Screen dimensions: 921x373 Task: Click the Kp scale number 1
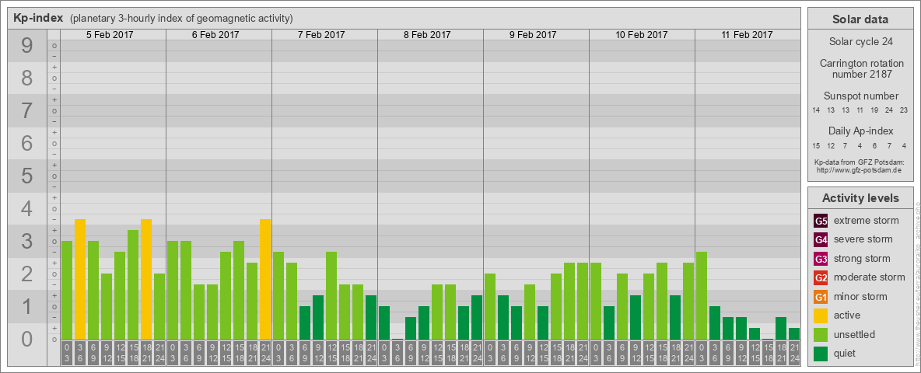pyautogui.click(x=26, y=306)
